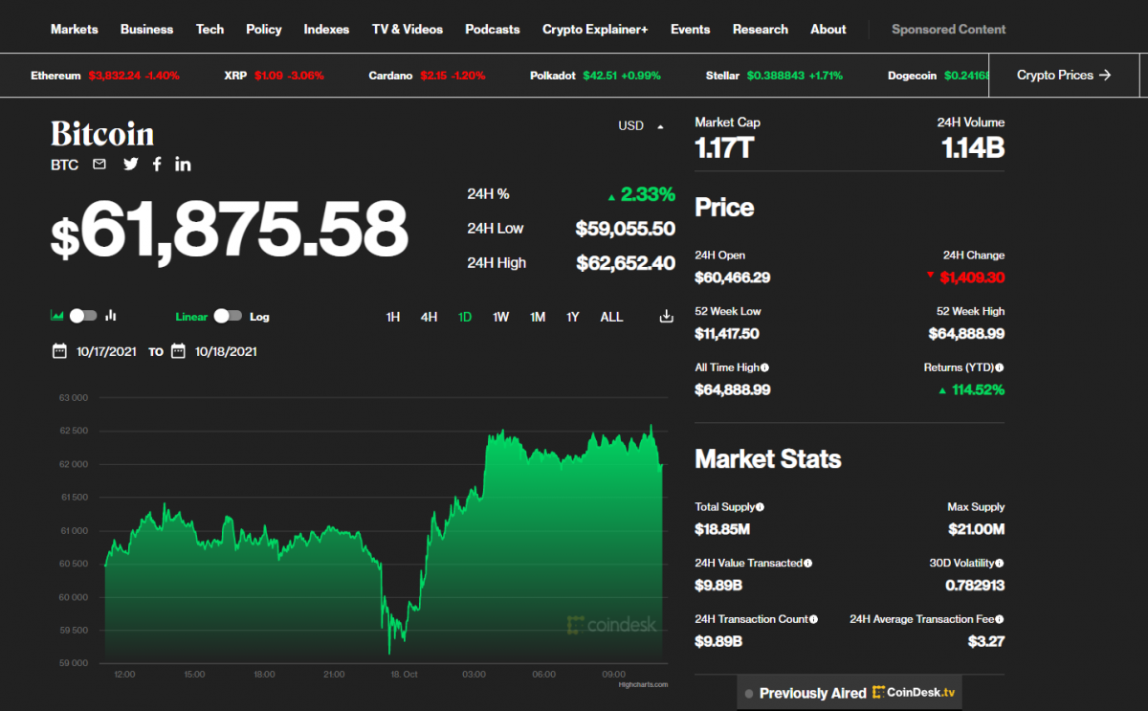Click the Market Cap value 1.17T
The height and width of the screenshot is (711, 1148).
[723, 148]
